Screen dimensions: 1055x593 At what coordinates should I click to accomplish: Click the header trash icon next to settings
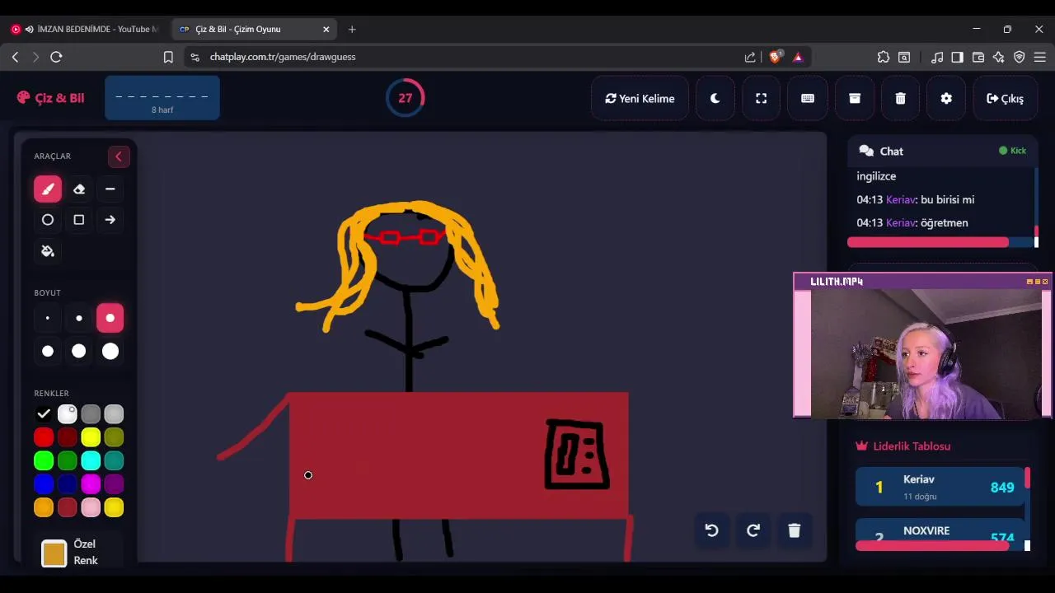coord(901,98)
